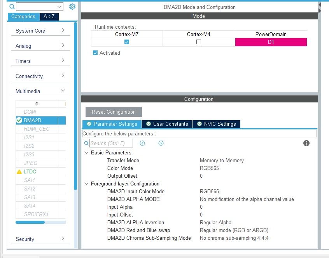The height and width of the screenshot is (258, 329).
Task: Click the DMA2D Chroma Sub-Sampling Mode label
Action: [x=149, y=238]
